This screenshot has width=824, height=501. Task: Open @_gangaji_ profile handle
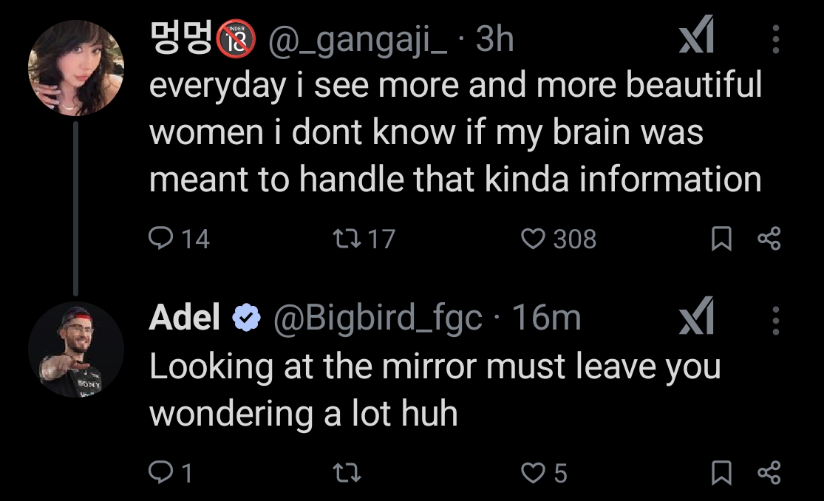(358, 40)
